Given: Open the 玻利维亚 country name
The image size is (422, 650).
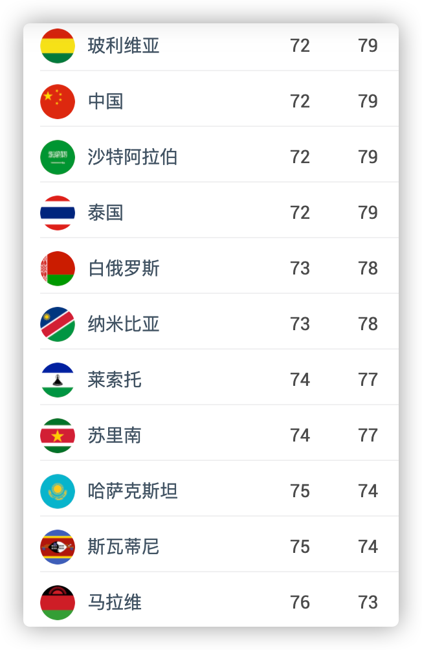Looking at the screenshot, I should tap(124, 45).
